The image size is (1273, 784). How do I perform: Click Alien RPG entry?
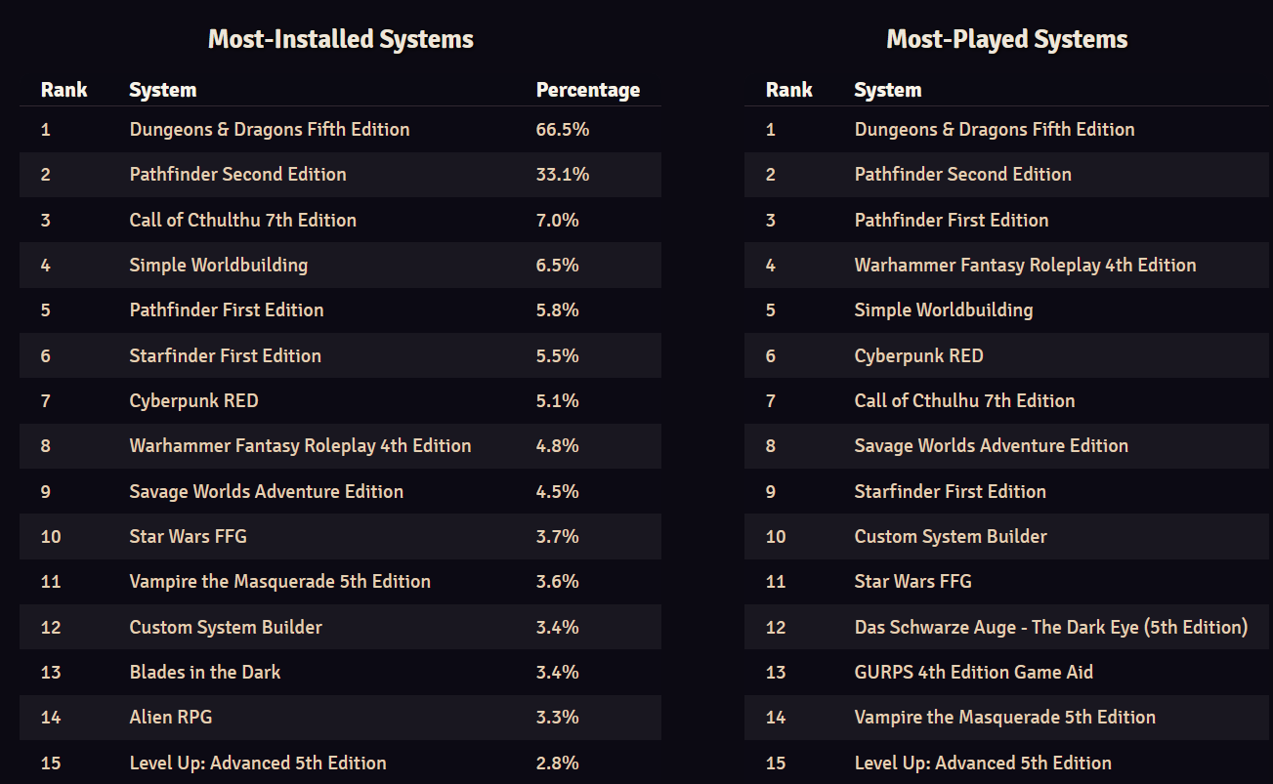pos(170,717)
